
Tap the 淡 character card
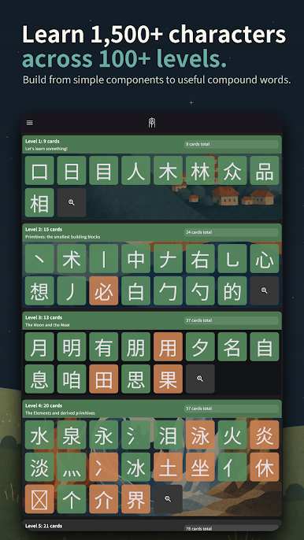click(x=39, y=467)
